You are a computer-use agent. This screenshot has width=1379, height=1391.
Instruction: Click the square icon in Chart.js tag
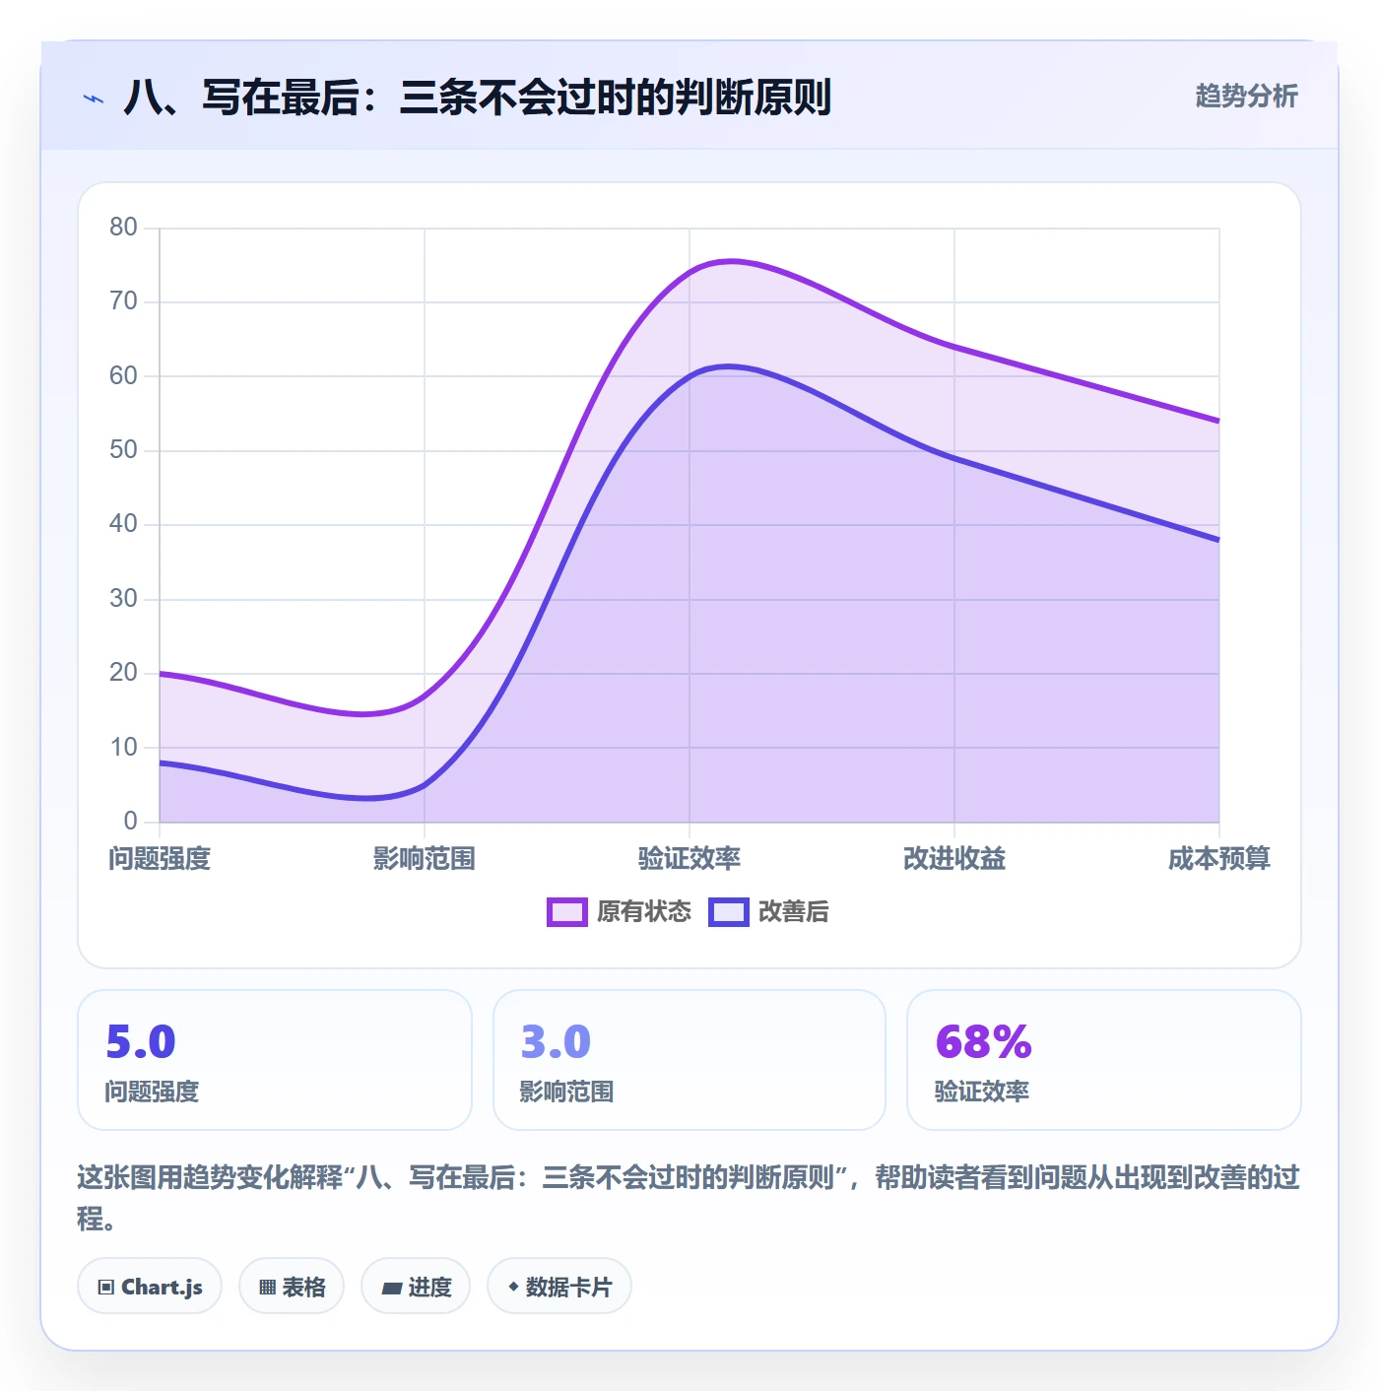(106, 1287)
